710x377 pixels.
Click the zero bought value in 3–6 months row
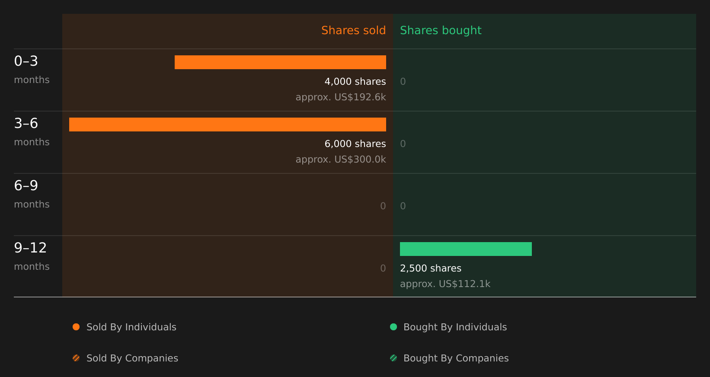[x=403, y=144]
